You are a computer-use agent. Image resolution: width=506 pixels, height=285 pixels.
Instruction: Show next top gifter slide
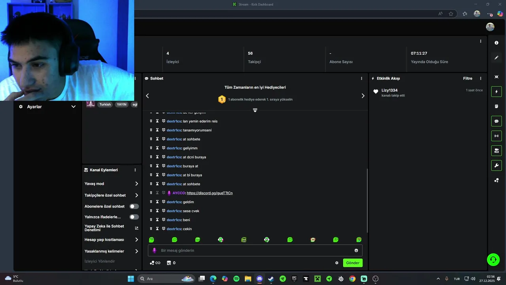363,96
